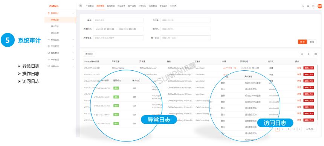Open 访问日志 in the sidebar

point(55,33)
